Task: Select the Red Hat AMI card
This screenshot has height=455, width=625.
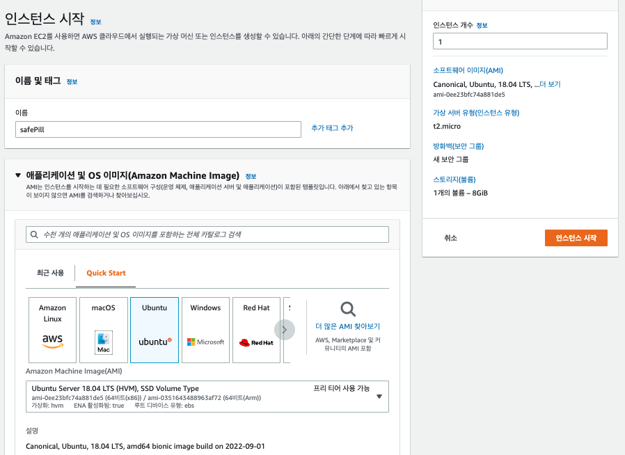Action: pyautogui.click(x=256, y=330)
